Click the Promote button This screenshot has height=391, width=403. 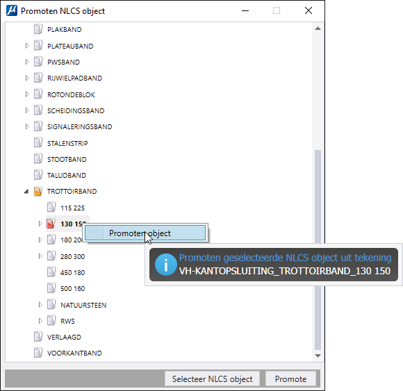pyautogui.click(x=290, y=379)
